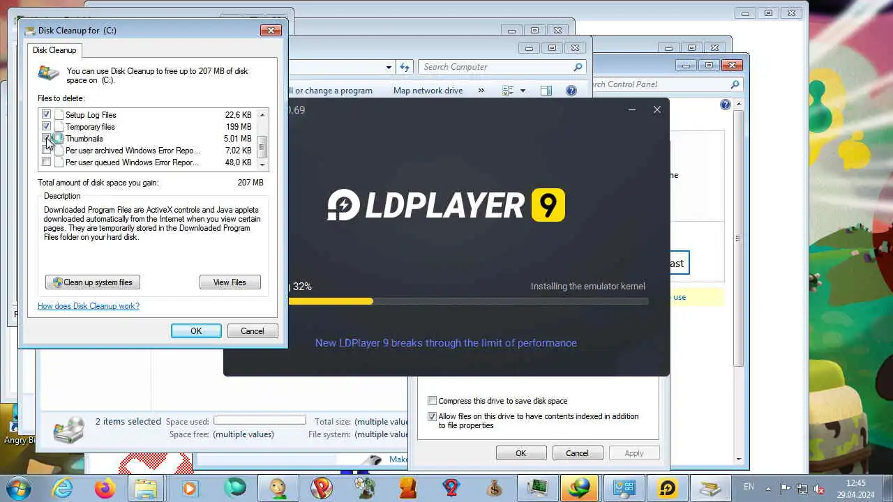Switch to the Task Manager taskbar icon

(537, 488)
